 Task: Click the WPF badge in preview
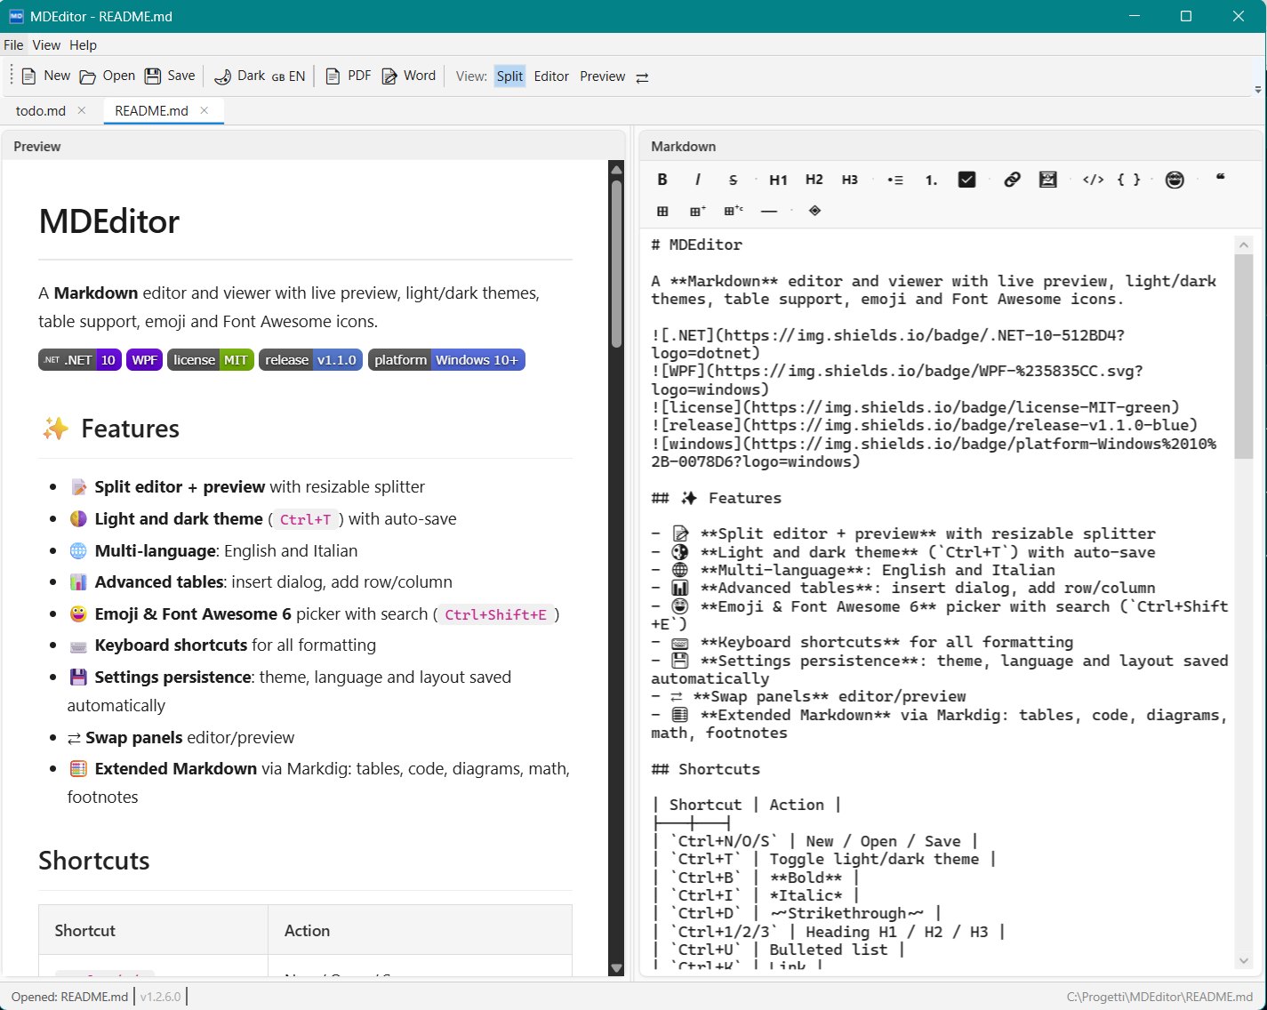[144, 360]
